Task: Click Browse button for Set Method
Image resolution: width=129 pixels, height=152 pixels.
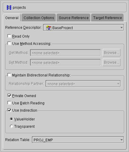Action: tap(111, 62)
